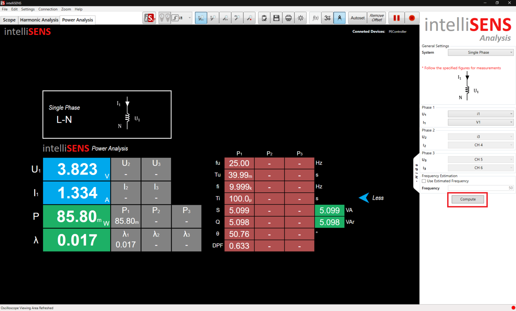The image size is (516, 311).
Task: Click the remove zoom icon with red cross
Action: click(249, 18)
